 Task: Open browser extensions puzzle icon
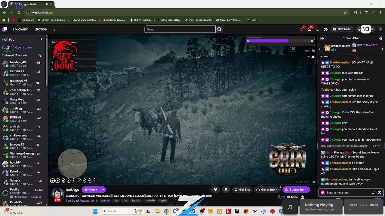[356, 13]
